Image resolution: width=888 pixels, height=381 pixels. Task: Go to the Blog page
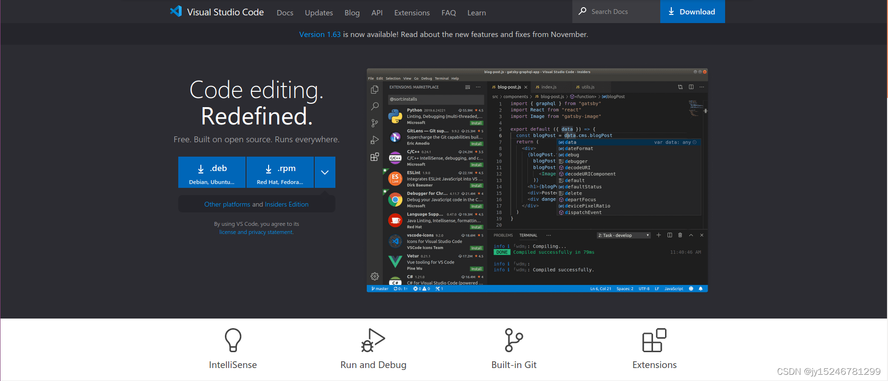pyautogui.click(x=352, y=13)
